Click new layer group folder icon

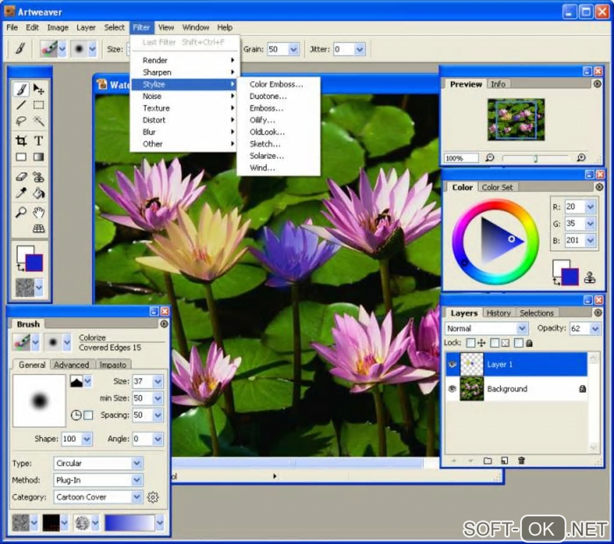488,460
